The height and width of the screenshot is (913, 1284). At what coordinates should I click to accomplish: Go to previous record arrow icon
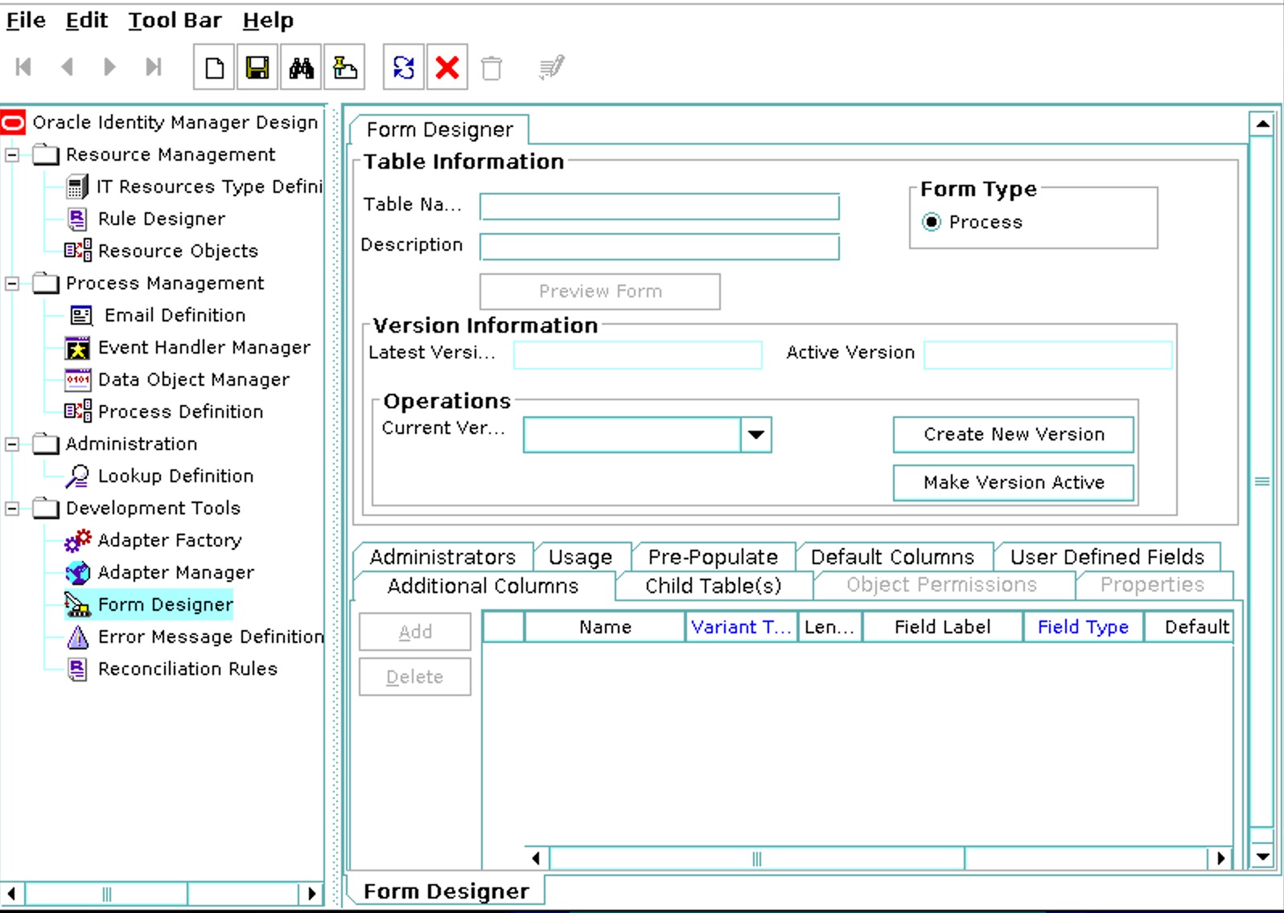point(67,67)
